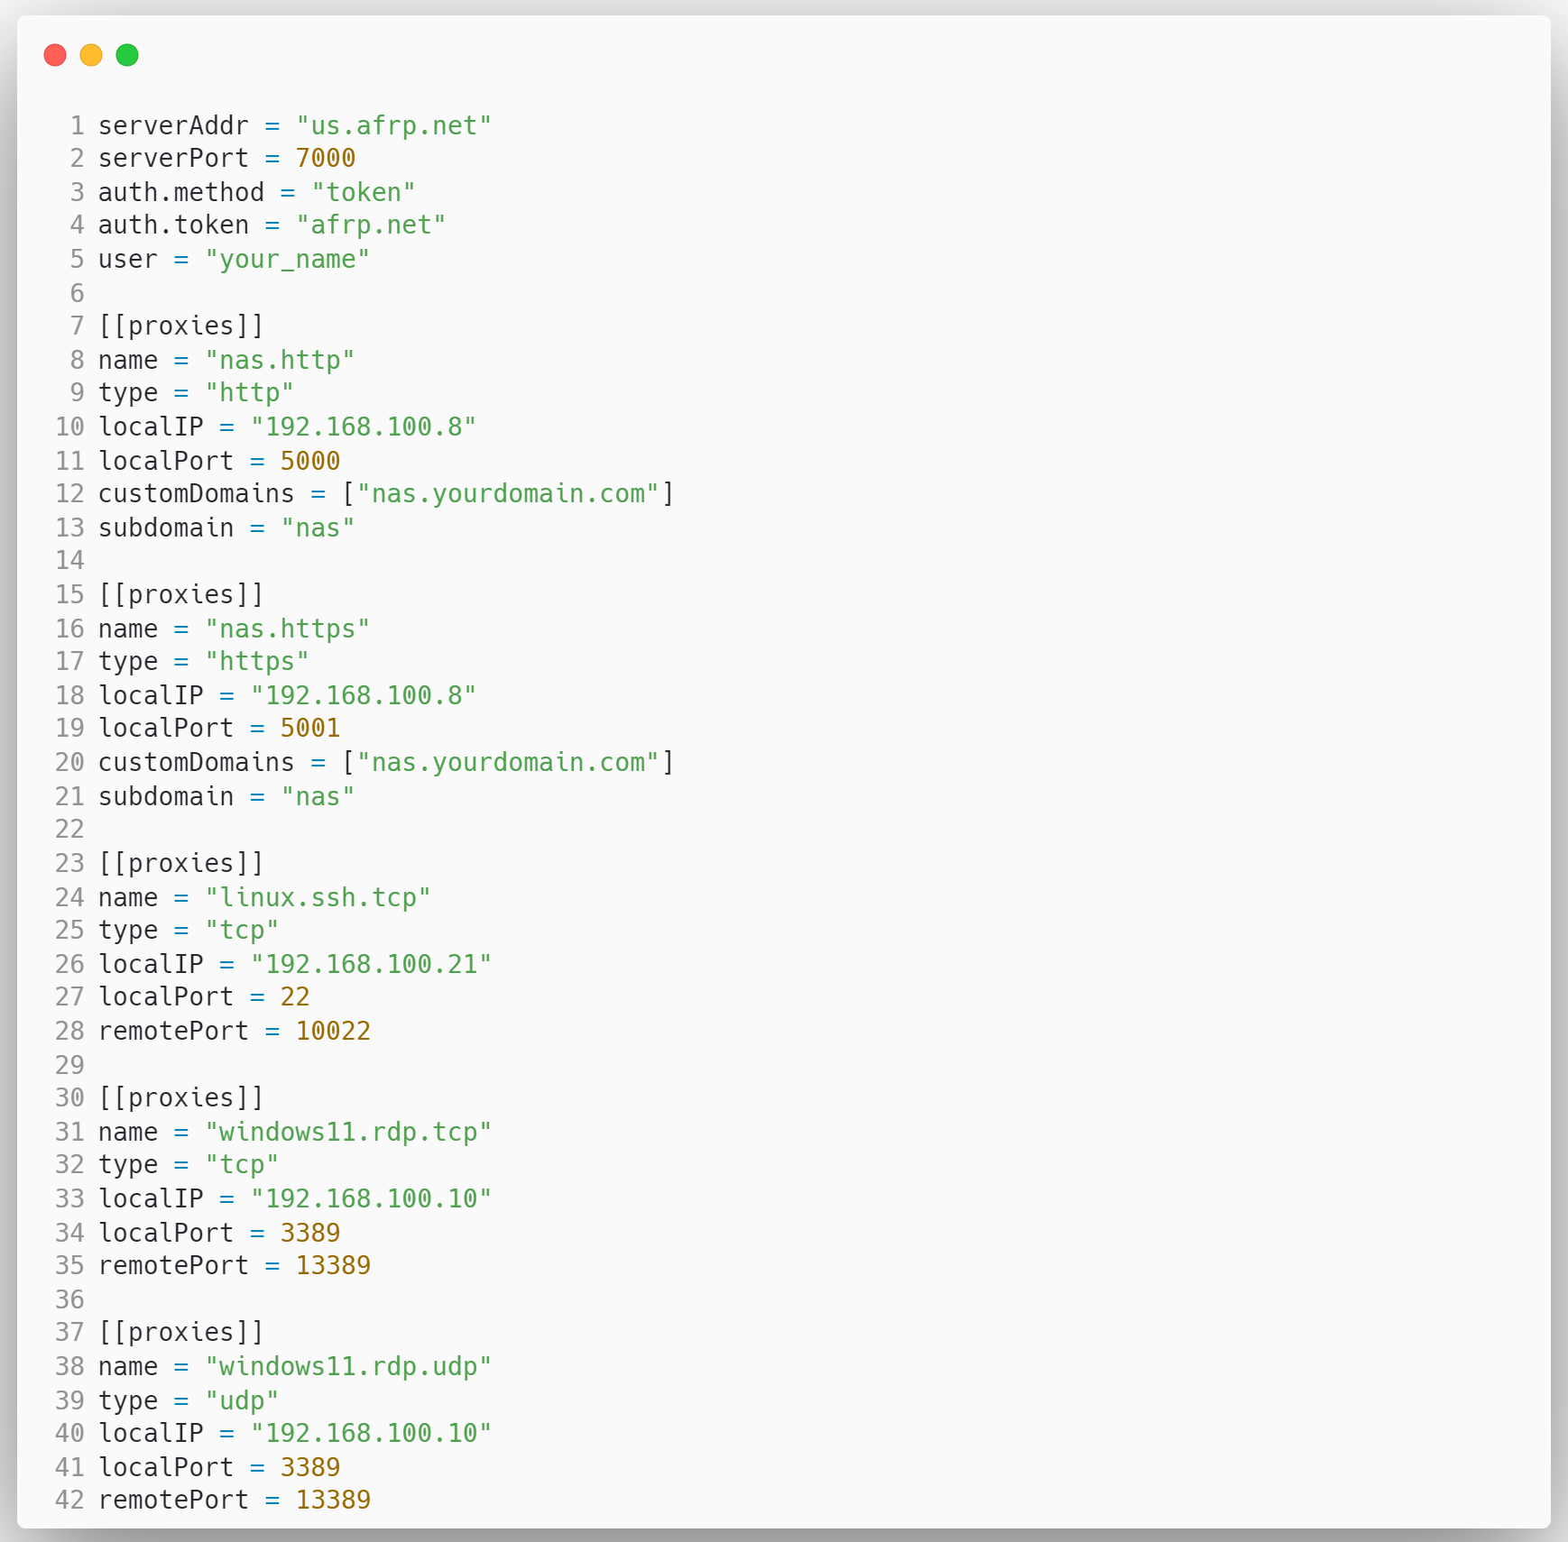Click the serverAddr key on line 1

173,125
